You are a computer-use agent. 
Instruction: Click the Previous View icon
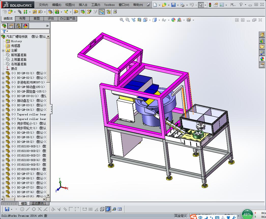(134, 20)
